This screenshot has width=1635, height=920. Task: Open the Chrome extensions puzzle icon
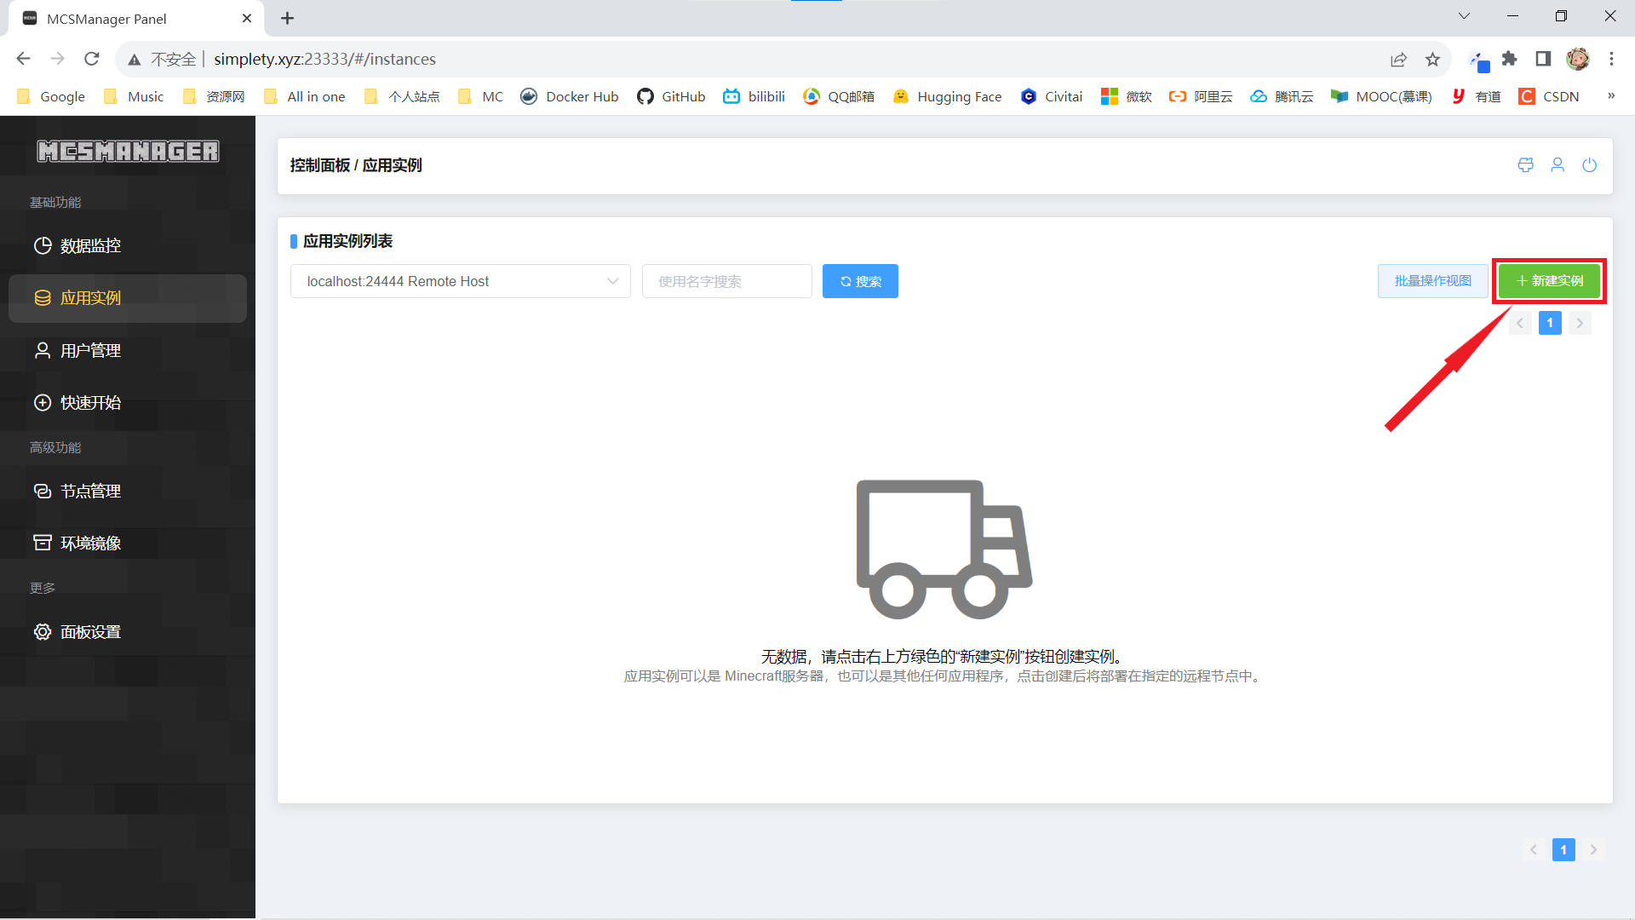[x=1510, y=60]
